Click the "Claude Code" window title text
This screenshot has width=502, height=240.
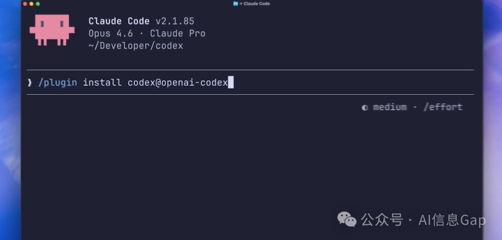(x=257, y=4)
